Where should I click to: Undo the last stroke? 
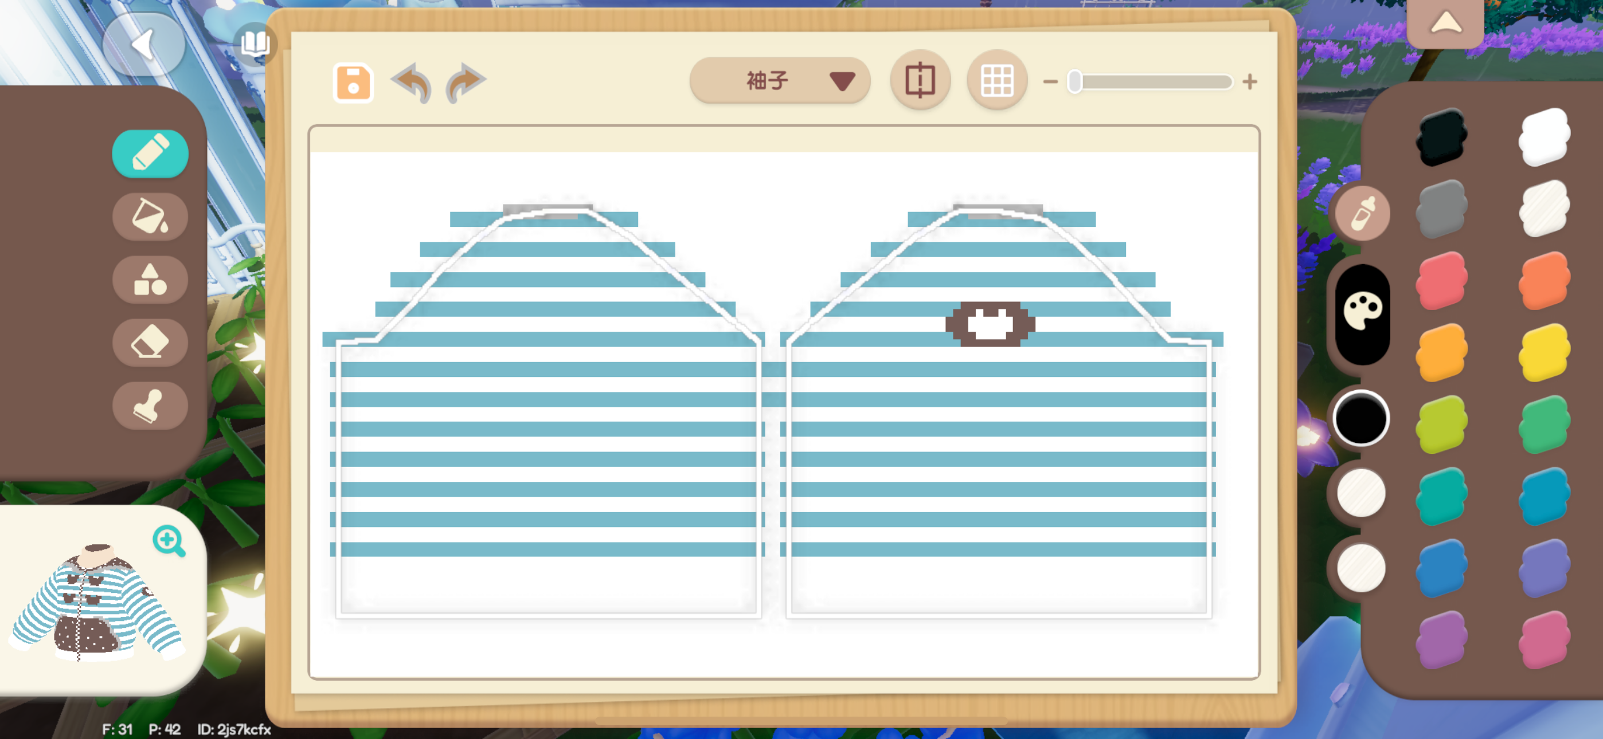click(x=412, y=82)
